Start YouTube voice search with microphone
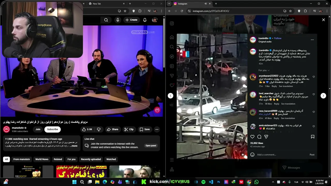 click(x=118, y=20)
